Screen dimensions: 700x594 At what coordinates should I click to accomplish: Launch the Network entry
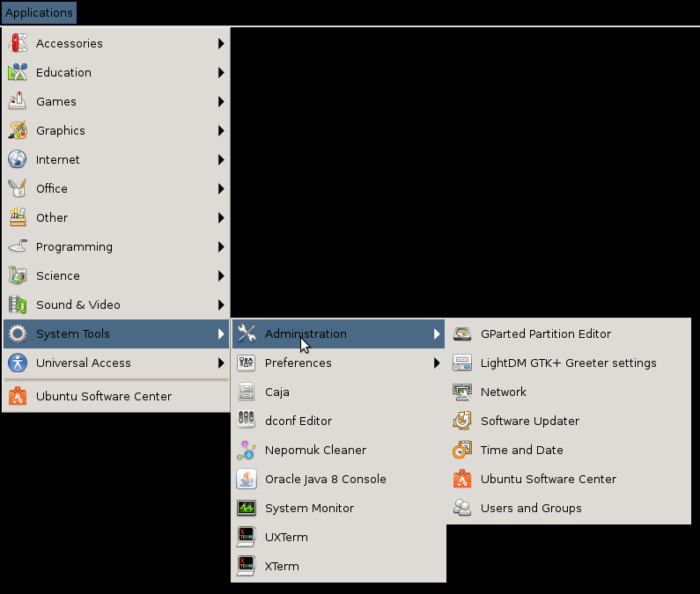(x=568, y=392)
